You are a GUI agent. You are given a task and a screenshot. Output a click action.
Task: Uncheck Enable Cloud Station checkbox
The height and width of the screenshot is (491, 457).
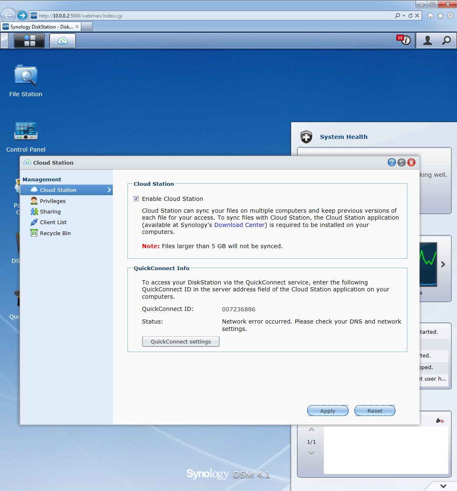[x=136, y=199]
